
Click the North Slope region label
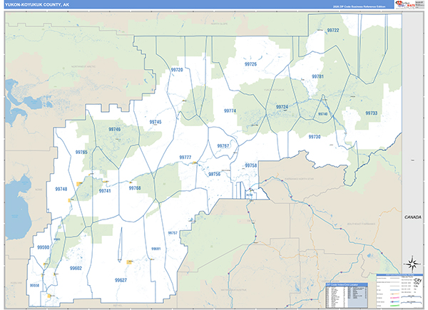[x=219, y=24]
